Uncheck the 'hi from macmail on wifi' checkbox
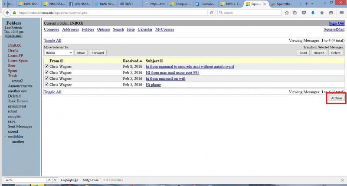The image size is (347, 186). click(46, 78)
